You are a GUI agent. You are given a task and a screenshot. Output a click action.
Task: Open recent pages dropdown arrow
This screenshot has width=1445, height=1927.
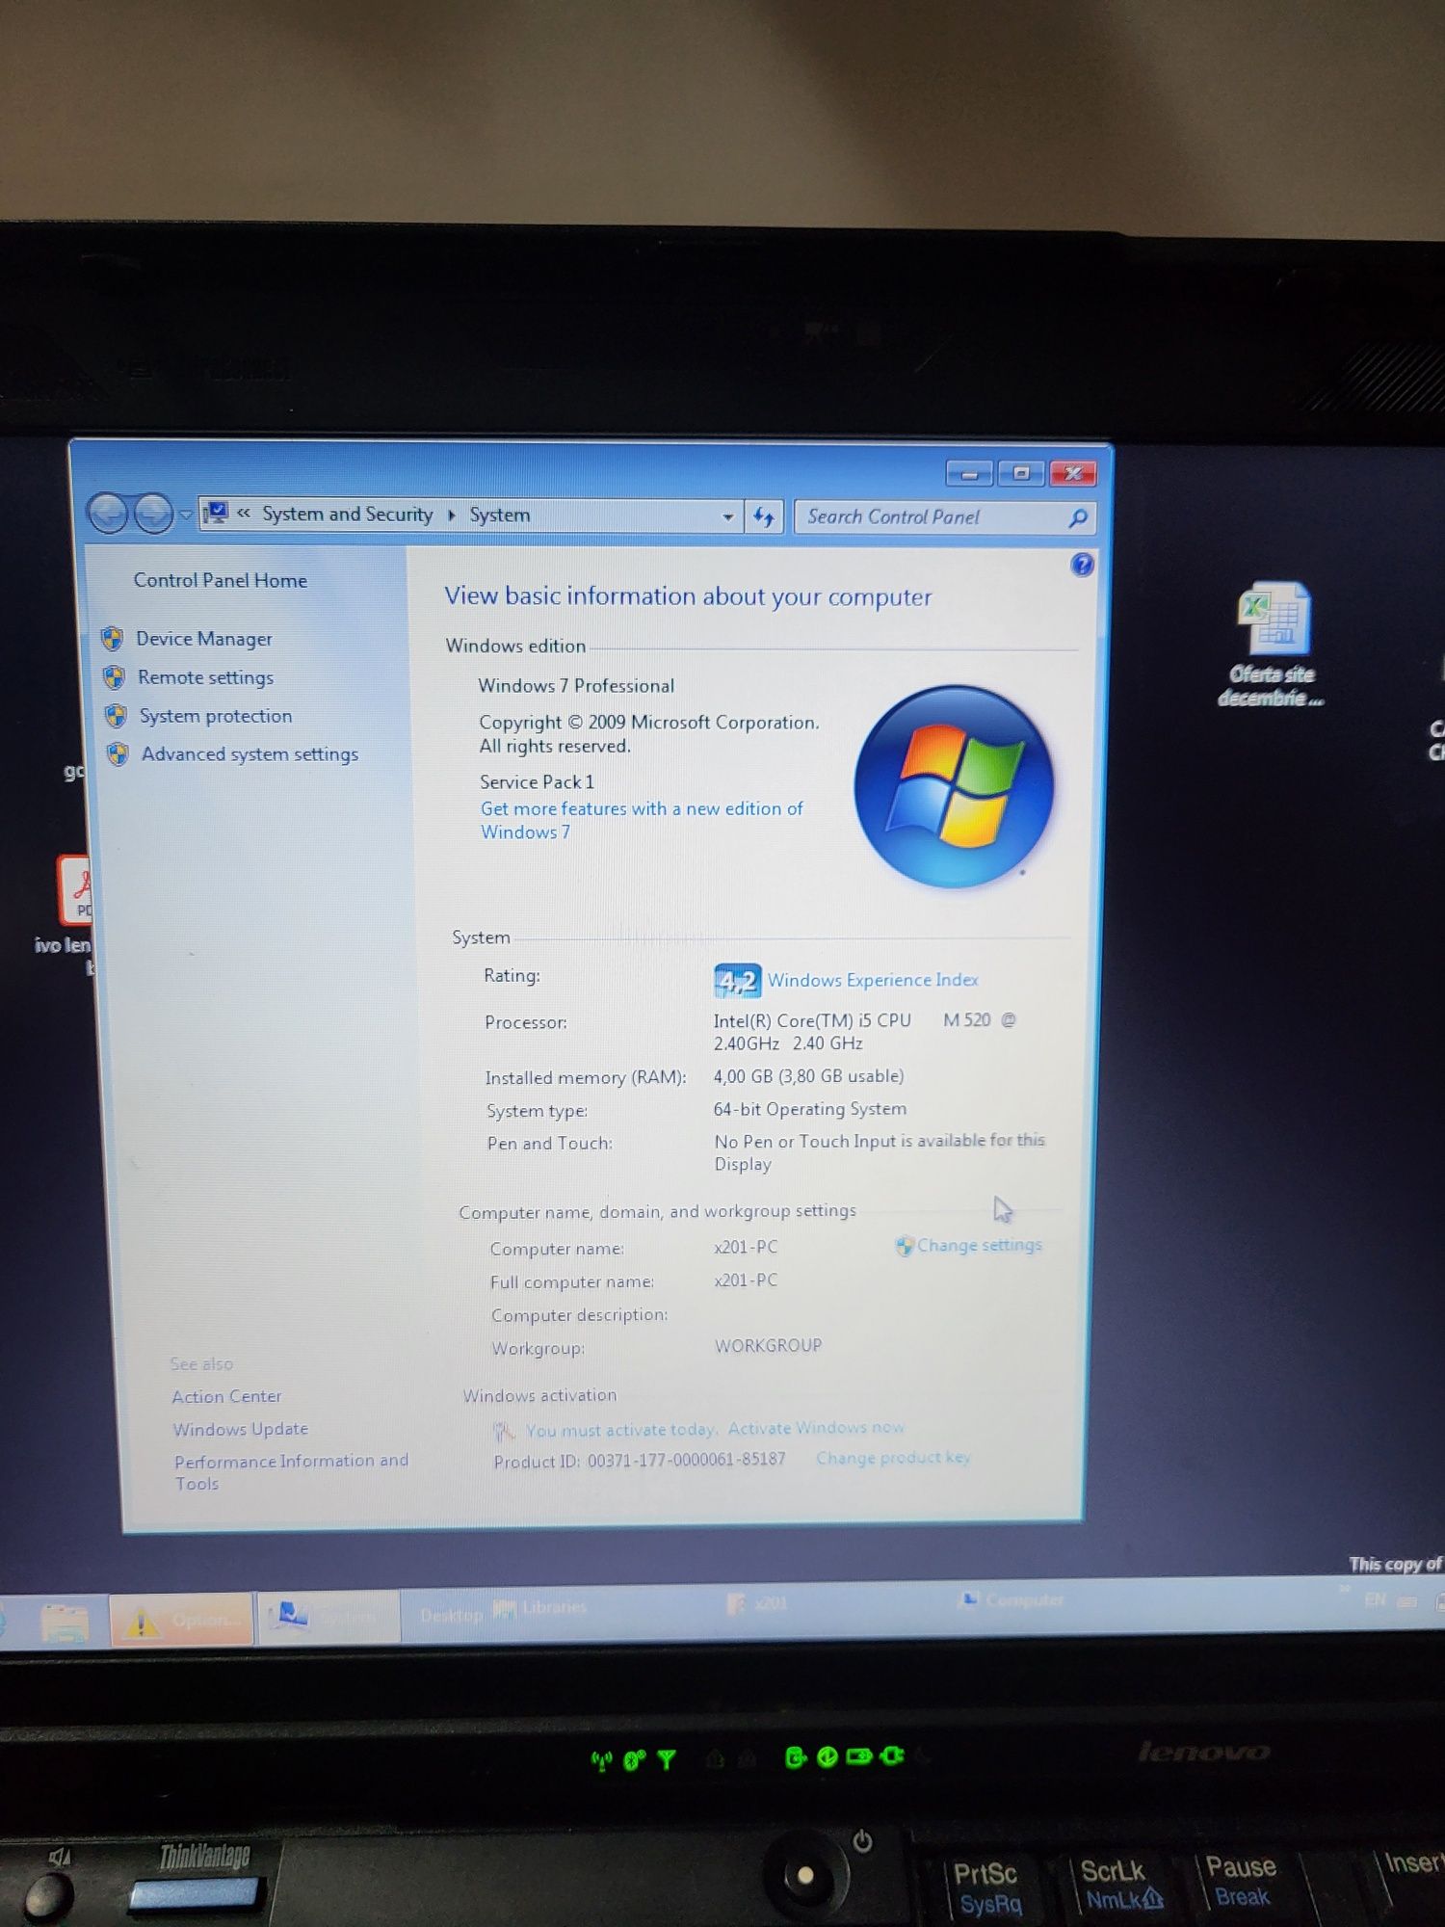pyautogui.click(x=185, y=515)
